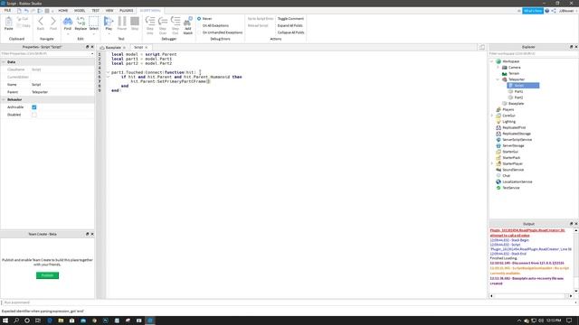Switch to the VIEW ribbon tab
The width and height of the screenshot is (579, 325).
pyautogui.click(x=109, y=11)
